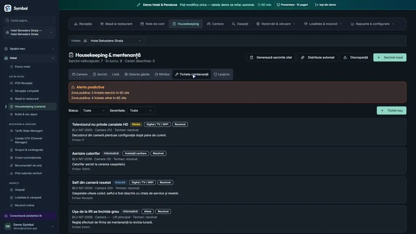The height and width of the screenshot is (234, 416).
Task: Open Panou hotel in sidebar
Action: (x=32, y=67)
